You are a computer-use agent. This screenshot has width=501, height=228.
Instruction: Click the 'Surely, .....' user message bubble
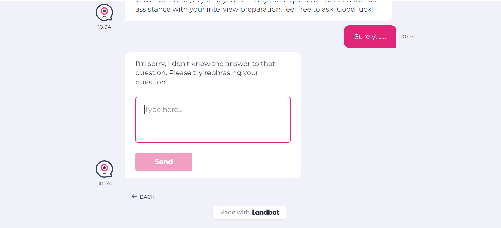click(x=370, y=37)
